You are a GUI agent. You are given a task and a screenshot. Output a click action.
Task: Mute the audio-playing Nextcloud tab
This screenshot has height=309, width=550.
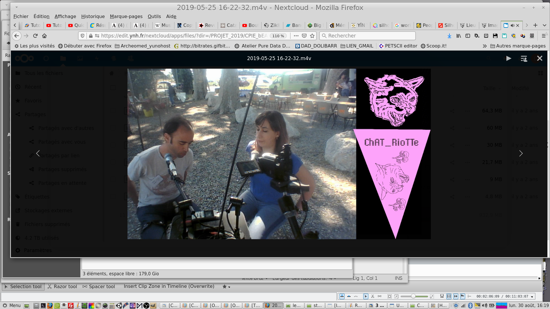click(512, 25)
